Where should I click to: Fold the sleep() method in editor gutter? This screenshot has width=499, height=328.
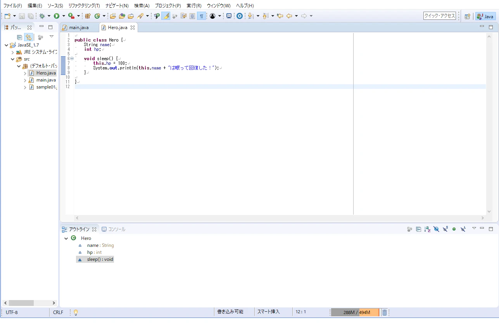(72, 59)
